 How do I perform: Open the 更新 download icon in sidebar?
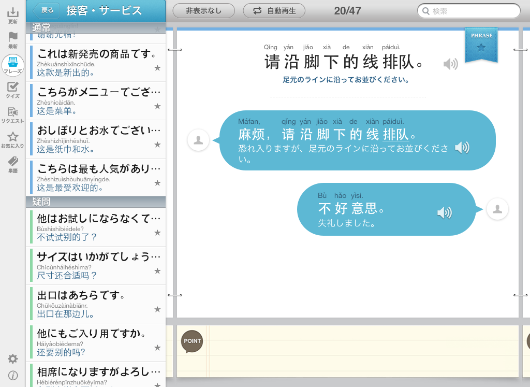pos(13,15)
